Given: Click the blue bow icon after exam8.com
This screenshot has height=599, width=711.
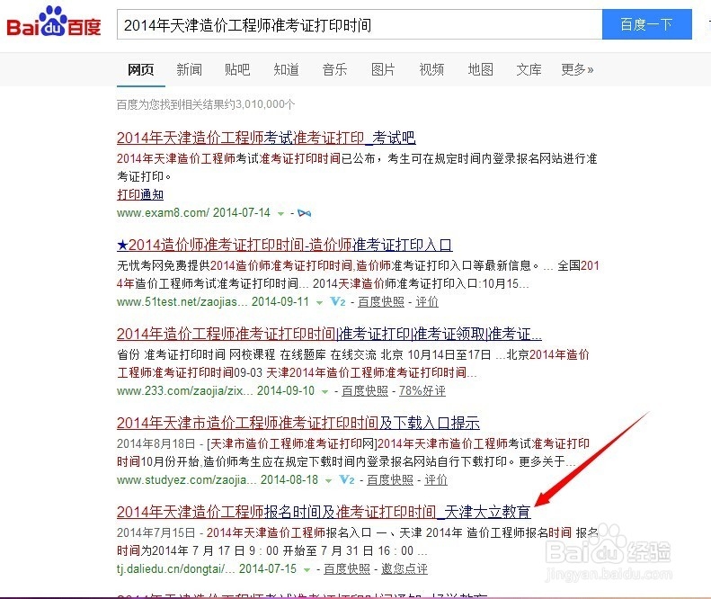Looking at the screenshot, I should 304,213.
